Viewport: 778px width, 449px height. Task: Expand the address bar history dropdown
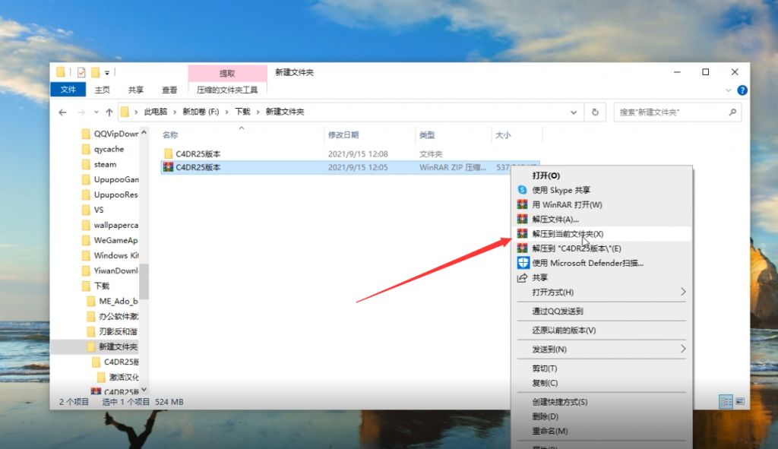574,112
